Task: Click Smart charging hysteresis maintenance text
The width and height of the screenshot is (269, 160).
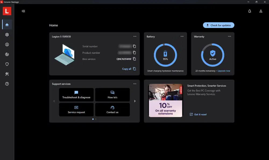Action: (165, 71)
